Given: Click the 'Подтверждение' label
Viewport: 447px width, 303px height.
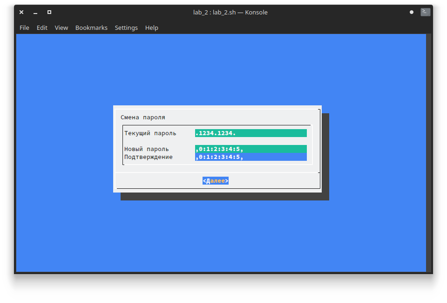Looking at the screenshot, I should [149, 157].
